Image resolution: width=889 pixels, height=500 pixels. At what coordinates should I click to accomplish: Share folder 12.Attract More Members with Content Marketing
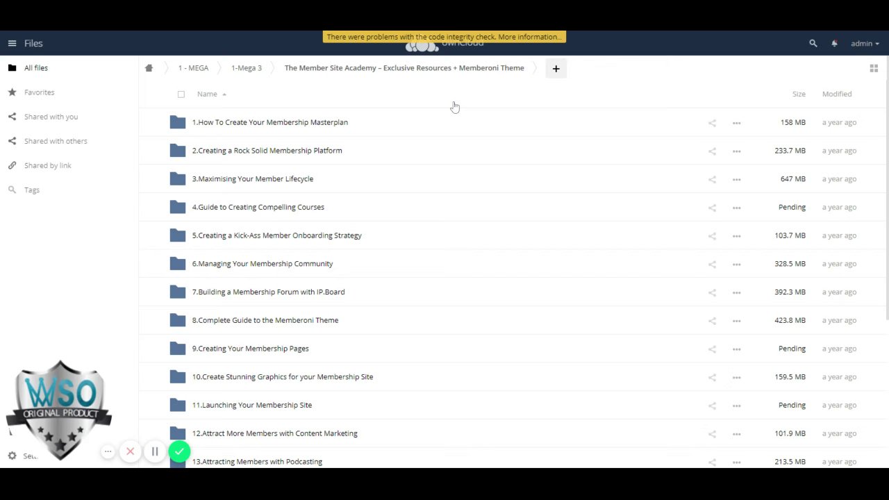712,434
